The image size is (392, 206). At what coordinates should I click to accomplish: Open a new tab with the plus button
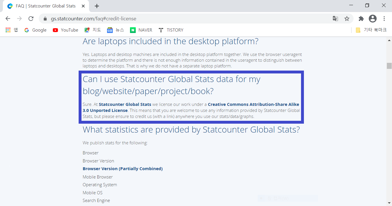pyautogui.click(x=97, y=6)
